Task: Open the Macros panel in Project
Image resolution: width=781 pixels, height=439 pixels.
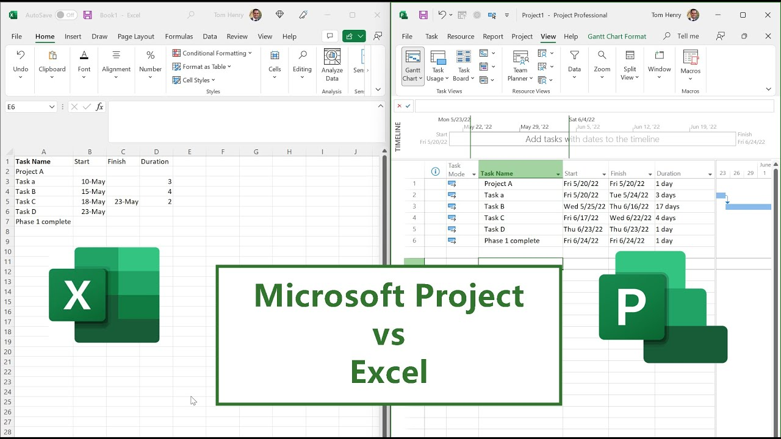Action: pos(690,64)
